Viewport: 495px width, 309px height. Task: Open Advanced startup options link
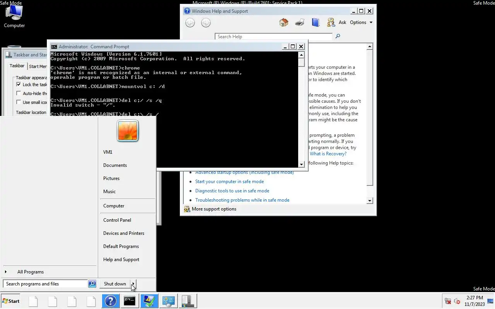(x=244, y=173)
